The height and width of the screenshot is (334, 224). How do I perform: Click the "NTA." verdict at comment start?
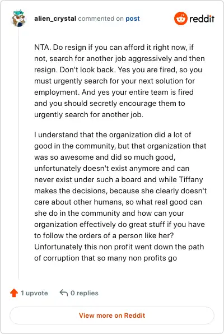[43, 47]
